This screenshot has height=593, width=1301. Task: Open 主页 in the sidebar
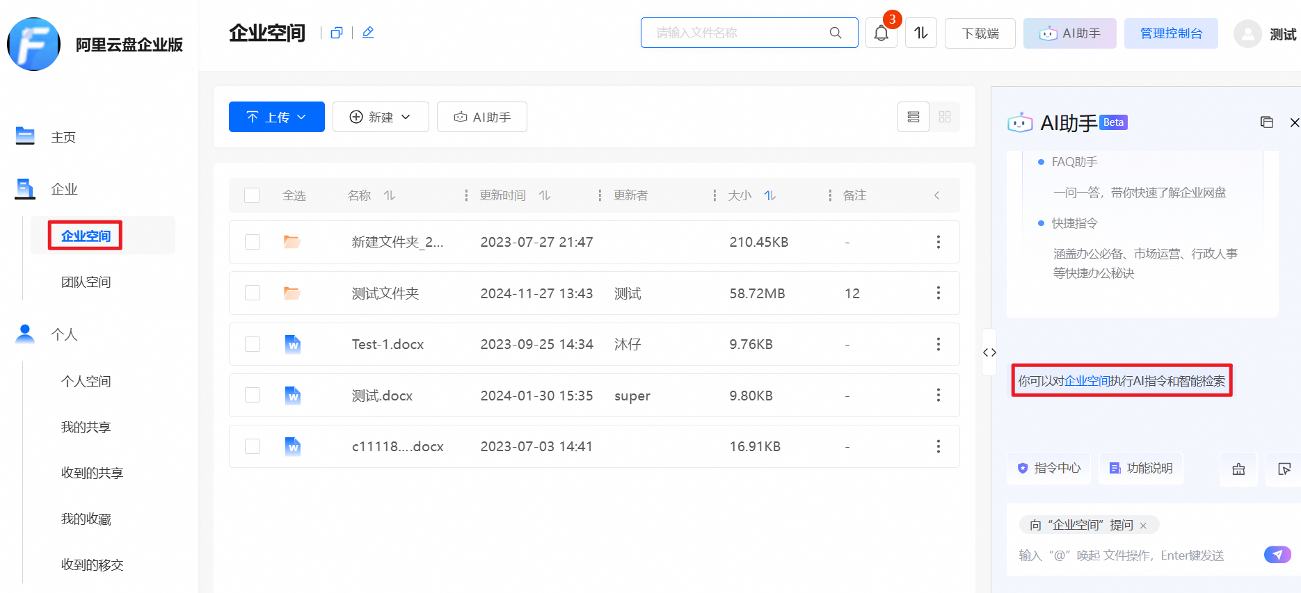coord(63,137)
